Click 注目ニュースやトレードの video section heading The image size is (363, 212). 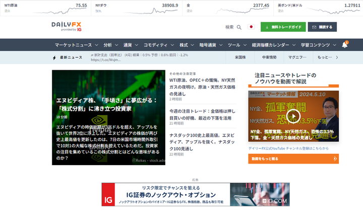coord(285,78)
